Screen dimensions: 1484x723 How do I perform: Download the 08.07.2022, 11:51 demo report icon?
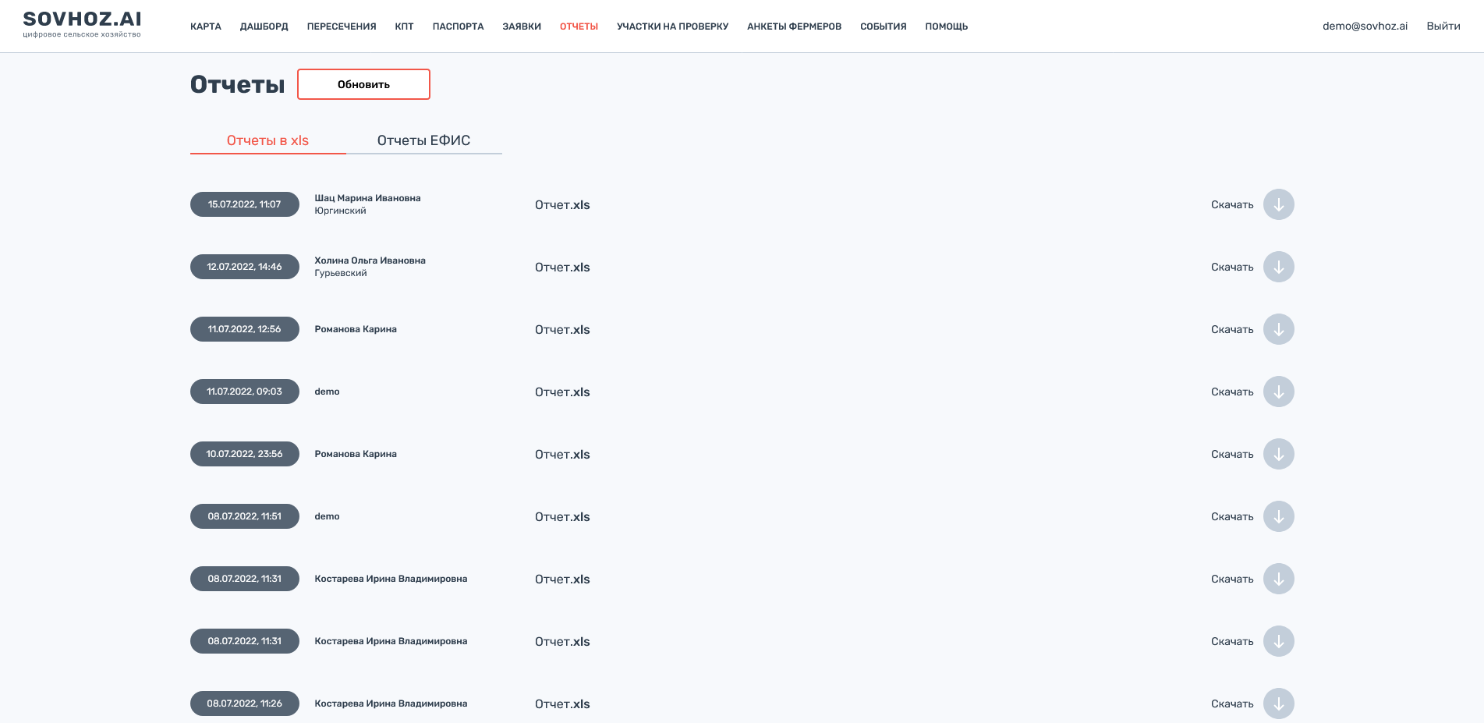tap(1278, 516)
